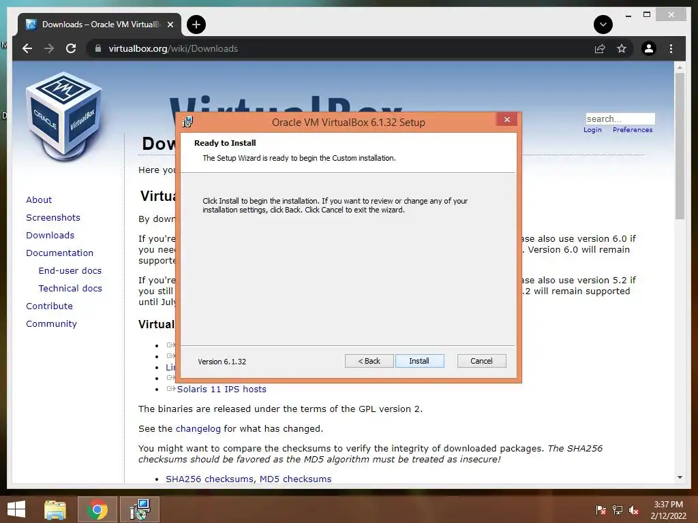Click the muted volume tray icon
Viewport: 698px width, 523px height.
tap(634, 510)
